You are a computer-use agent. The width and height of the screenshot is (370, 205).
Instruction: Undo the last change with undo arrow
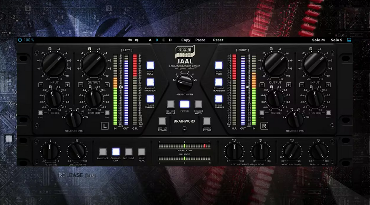tap(130, 40)
